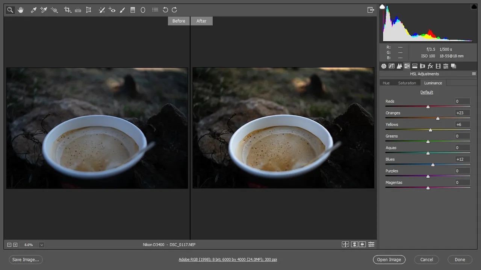
Task: Open the HSL Adjustments panel icon
Action: pyautogui.click(x=407, y=66)
